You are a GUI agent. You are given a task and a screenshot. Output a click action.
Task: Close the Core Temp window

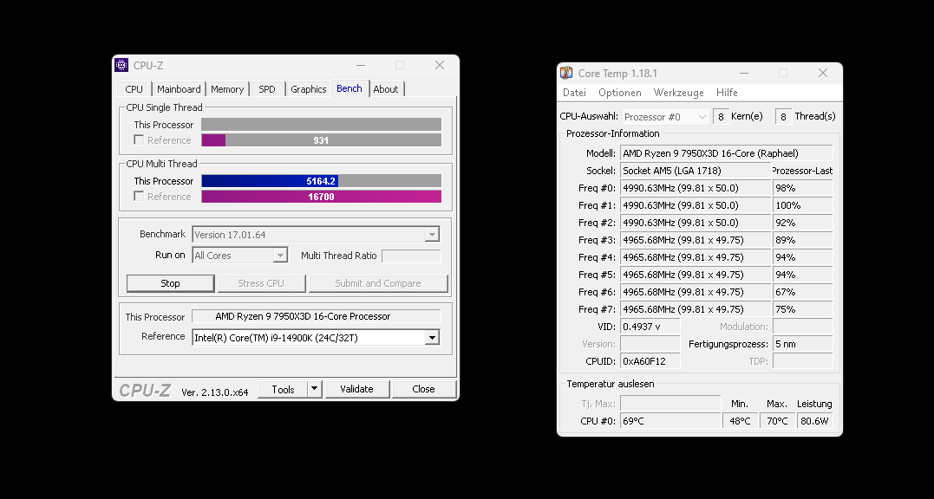click(x=823, y=73)
